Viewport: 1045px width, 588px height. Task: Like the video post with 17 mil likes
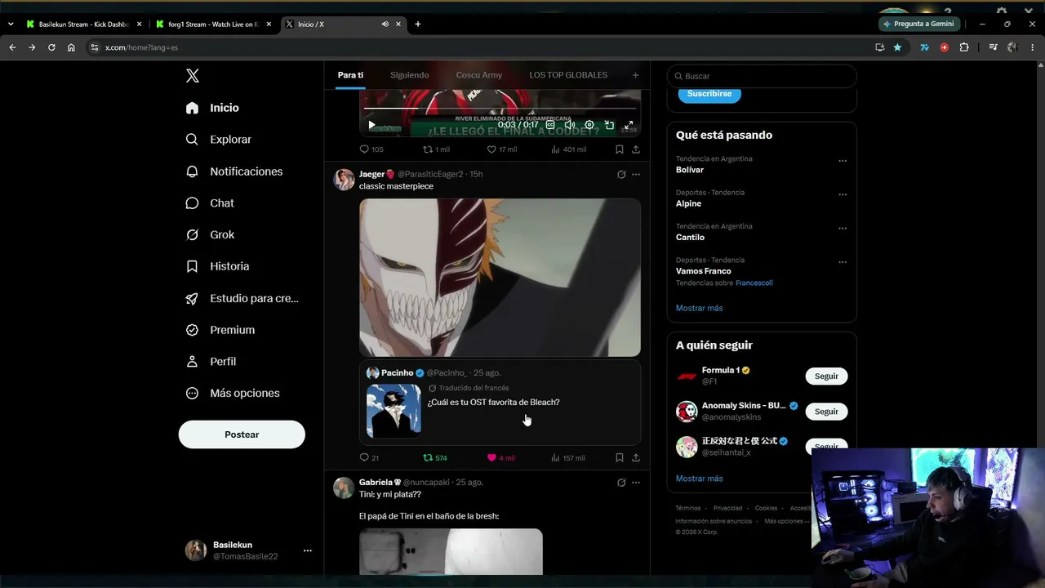coord(502,149)
